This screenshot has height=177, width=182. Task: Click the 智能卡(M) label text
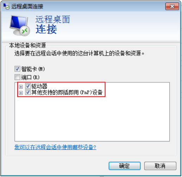(x=33, y=69)
